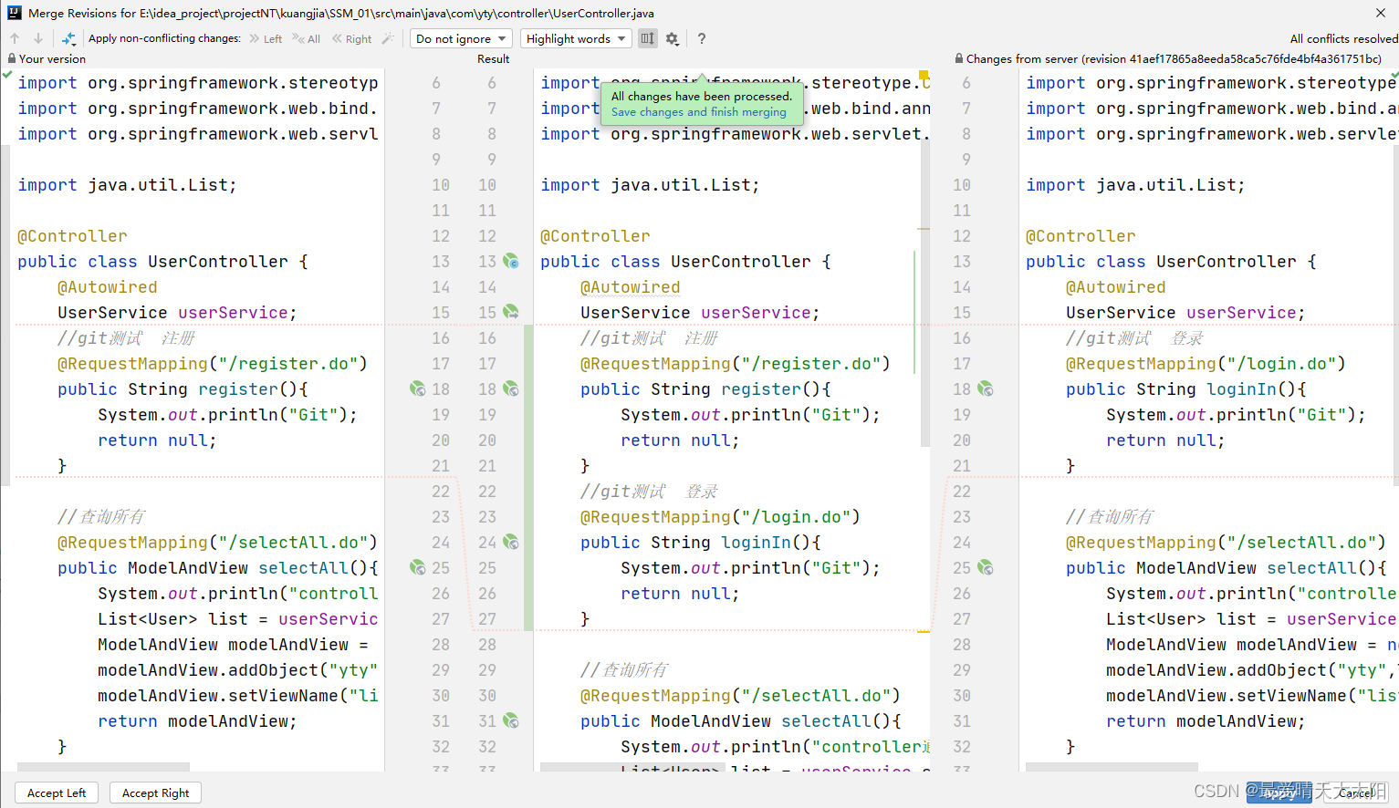Click horizontal scrollbar of Your version pane

tap(103, 767)
